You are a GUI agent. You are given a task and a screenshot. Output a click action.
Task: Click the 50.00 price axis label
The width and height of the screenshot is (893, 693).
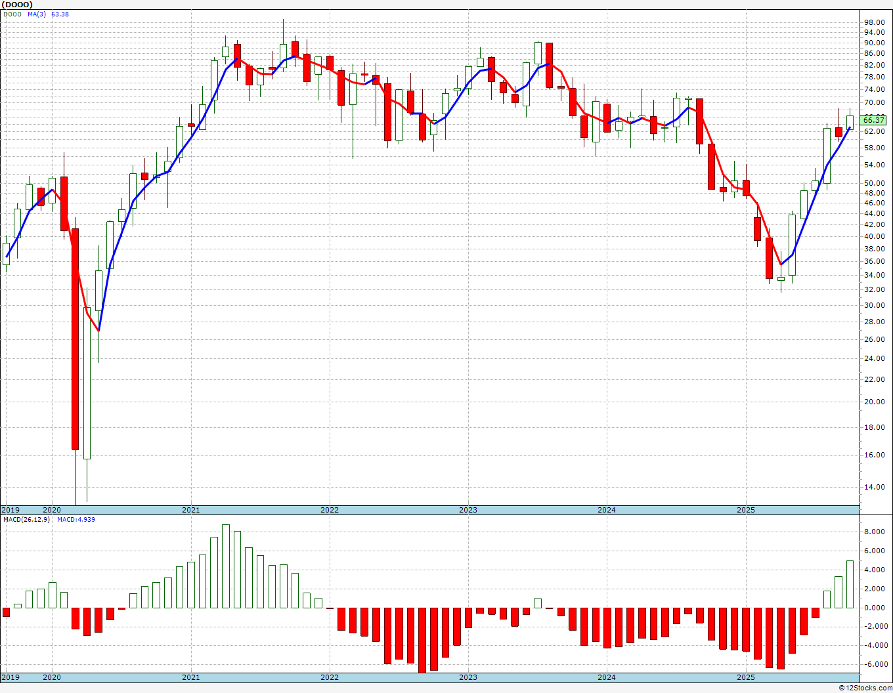[x=874, y=183]
